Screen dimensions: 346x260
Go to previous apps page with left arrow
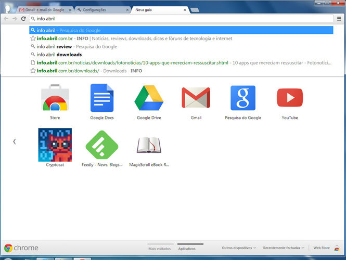14,141
